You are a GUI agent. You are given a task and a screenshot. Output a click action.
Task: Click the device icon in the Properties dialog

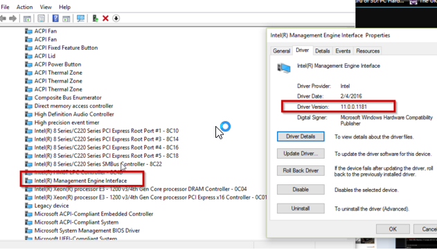[284, 68]
